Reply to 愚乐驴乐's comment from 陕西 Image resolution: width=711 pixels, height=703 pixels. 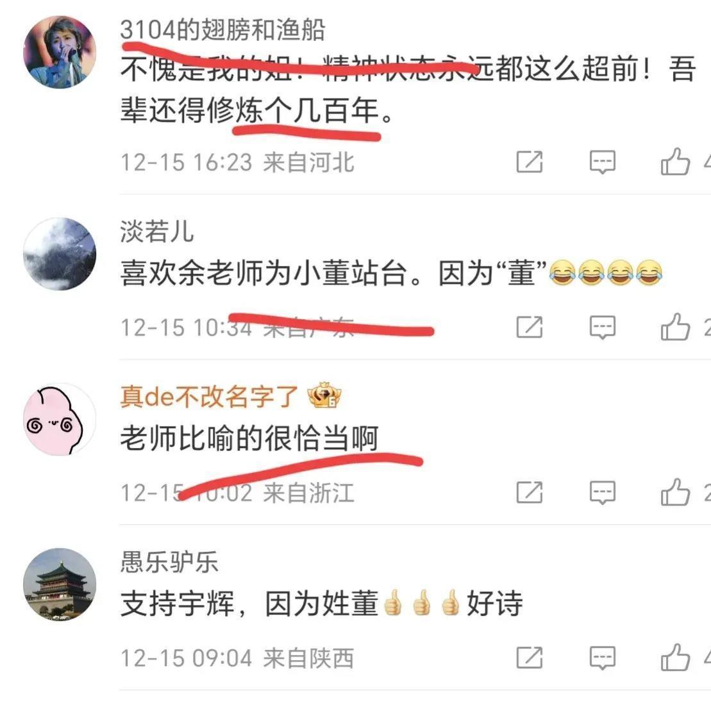602,658
